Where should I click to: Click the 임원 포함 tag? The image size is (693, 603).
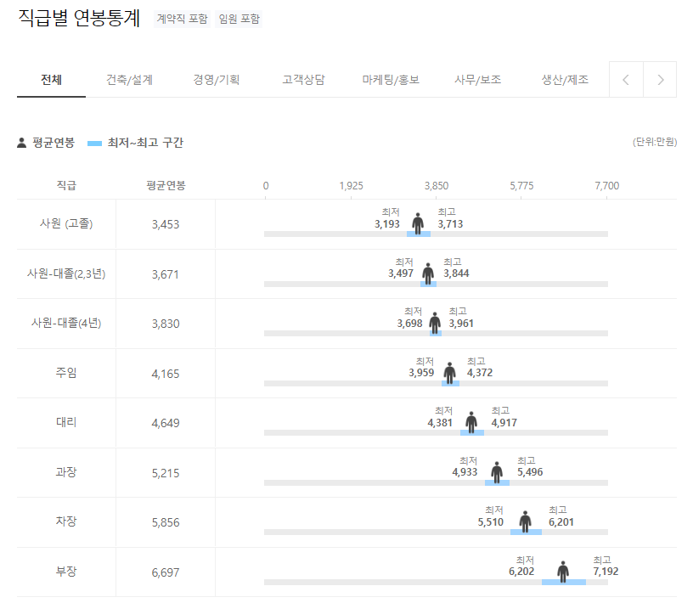239,19
